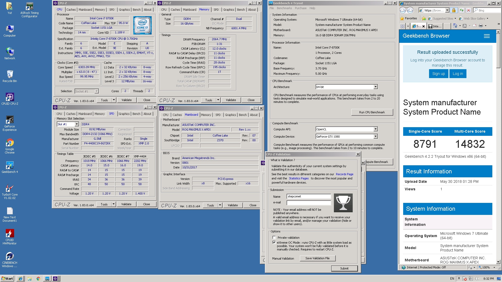502x282 pixels.
Task: Open Google Chrome desktop shortcut
Action: 10,146
